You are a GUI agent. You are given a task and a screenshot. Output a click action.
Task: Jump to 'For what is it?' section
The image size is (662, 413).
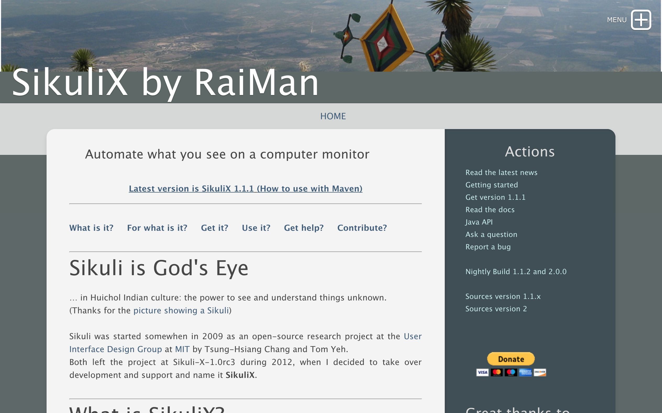click(x=157, y=228)
